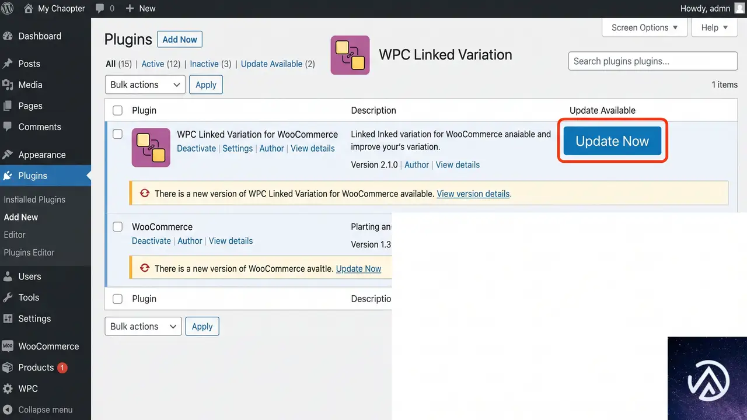Screen dimensions: 747x420
Task: Open Pages from the sidebar icon
Action: [8, 106]
